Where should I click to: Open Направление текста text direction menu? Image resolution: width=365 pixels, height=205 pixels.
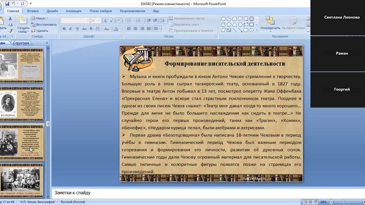click(x=188, y=18)
